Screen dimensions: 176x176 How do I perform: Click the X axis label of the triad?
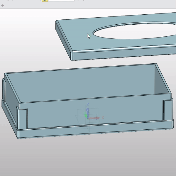pos(103,118)
